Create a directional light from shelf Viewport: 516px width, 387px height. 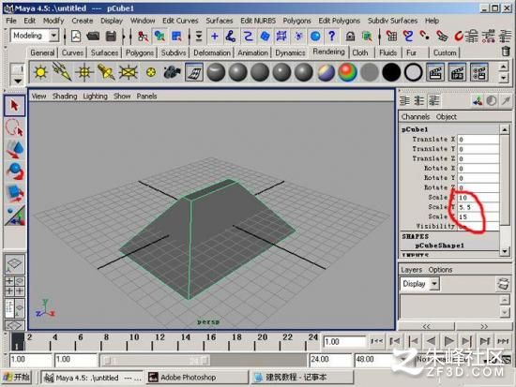click(x=62, y=72)
